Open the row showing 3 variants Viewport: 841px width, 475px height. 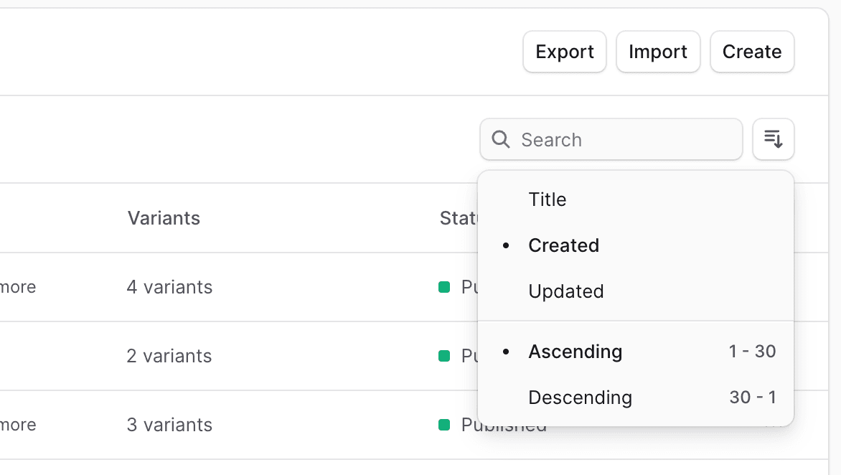pos(169,425)
